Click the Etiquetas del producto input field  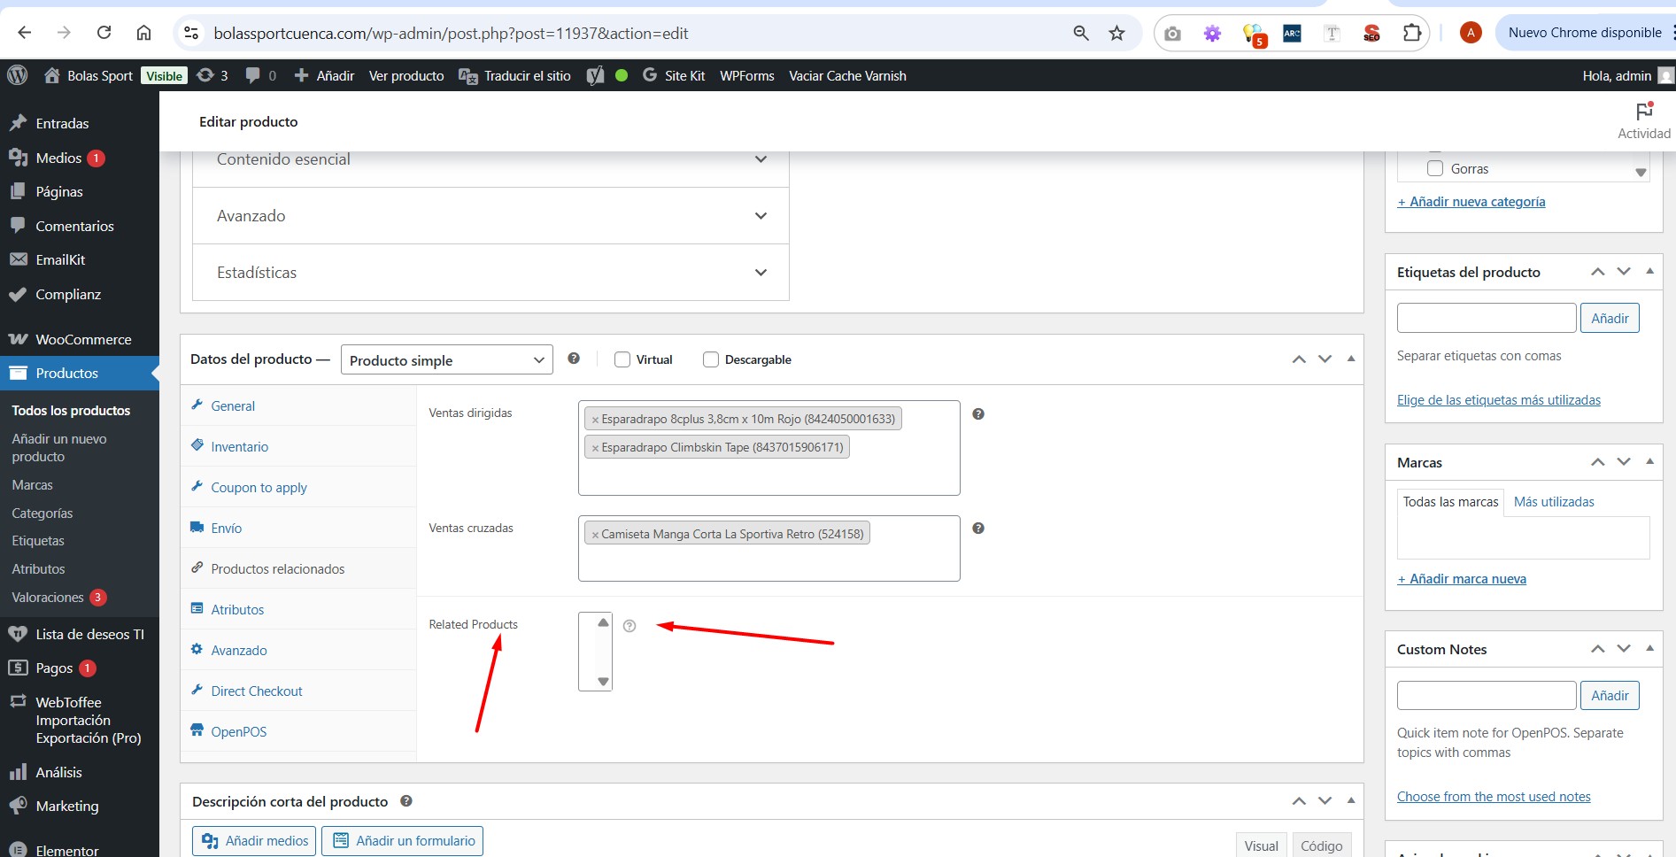click(1487, 318)
